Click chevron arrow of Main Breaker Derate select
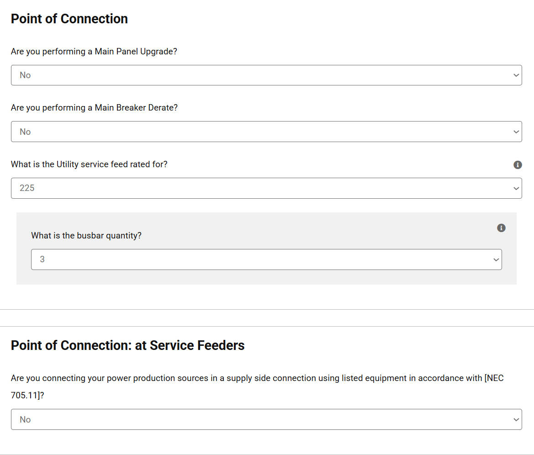This screenshot has height=455, width=534. click(516, 132)
